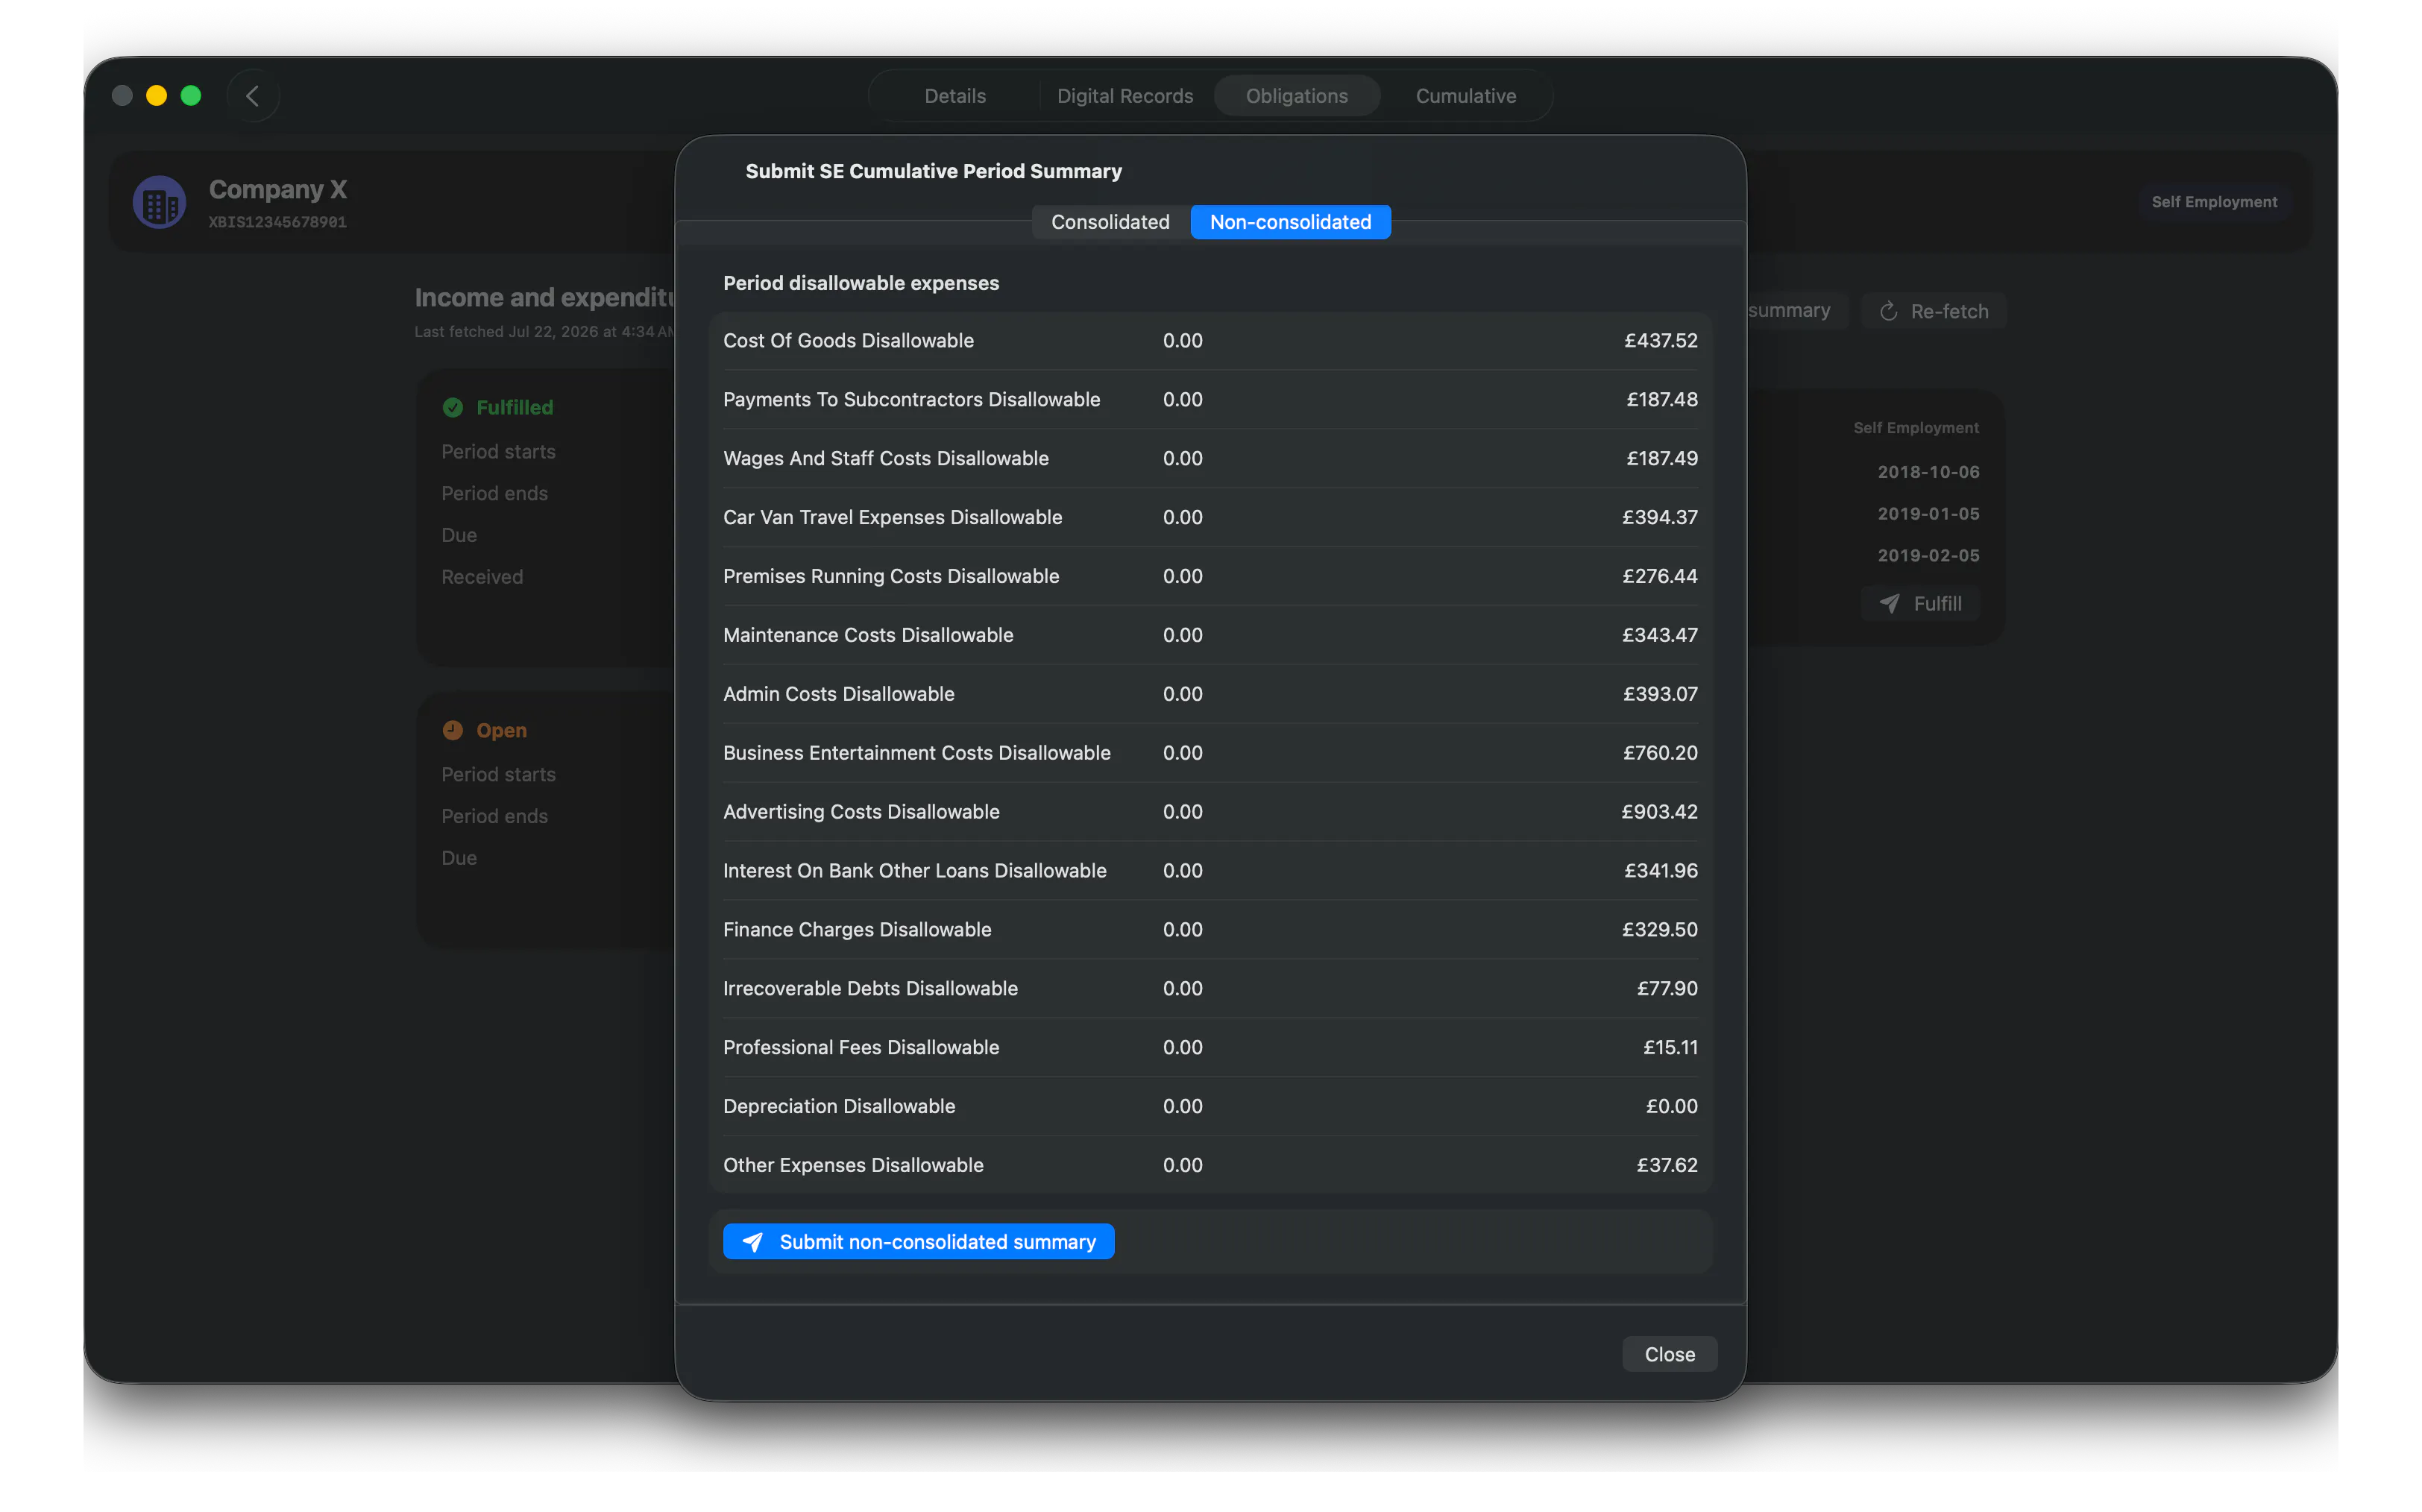Open the Obligations tab
This screenshot has height=1512, width=2422.
tap(1296, 96)
